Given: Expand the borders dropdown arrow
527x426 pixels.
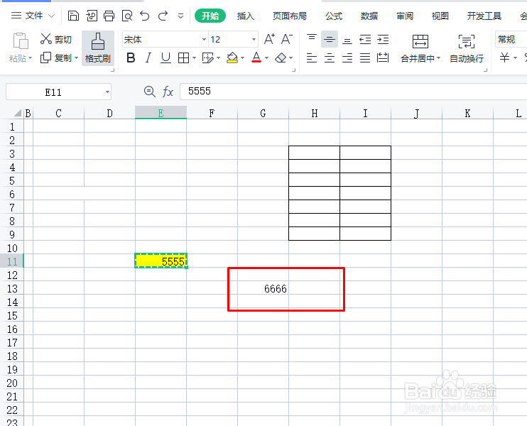Looking at the screenshot, I should [195, 58].
